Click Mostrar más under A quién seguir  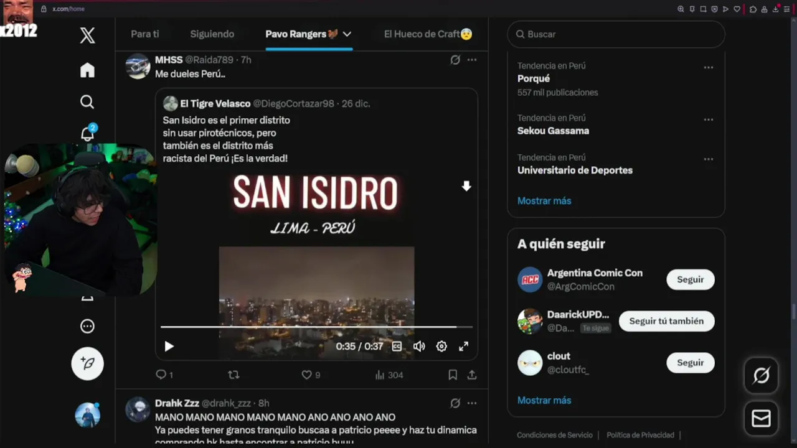click(544, 400)
